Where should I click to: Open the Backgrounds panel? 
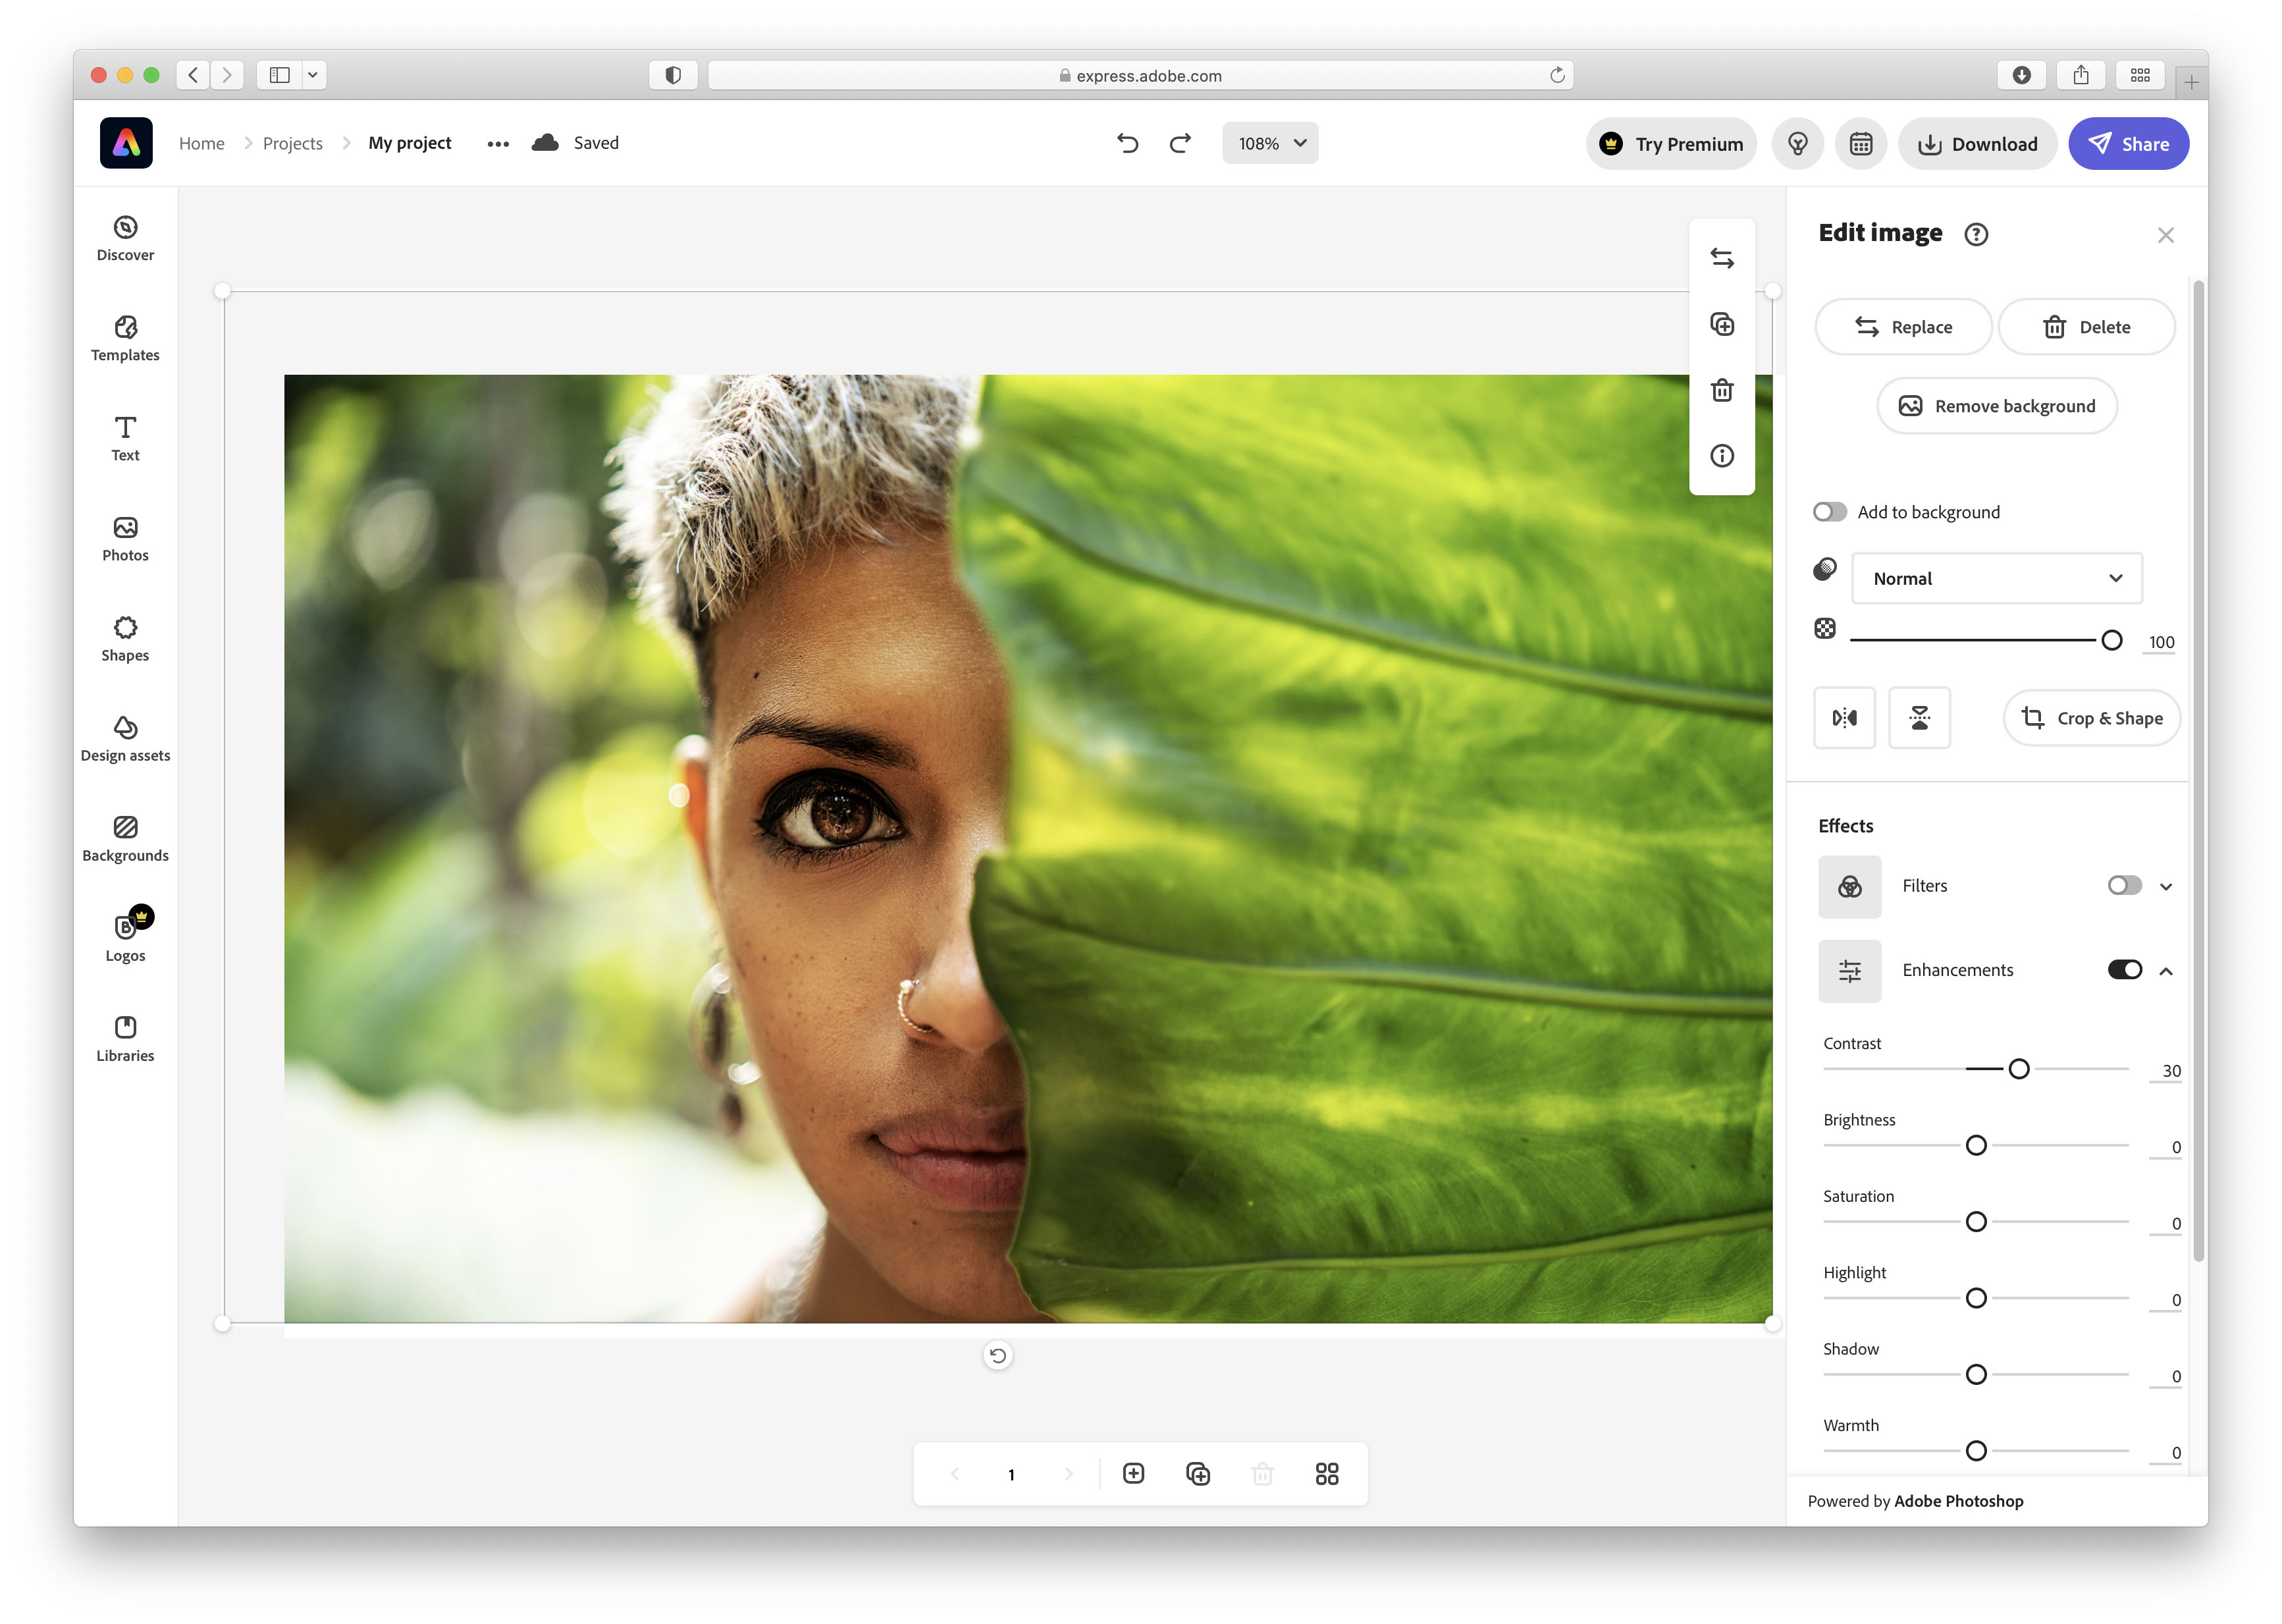tap(125, 839)
